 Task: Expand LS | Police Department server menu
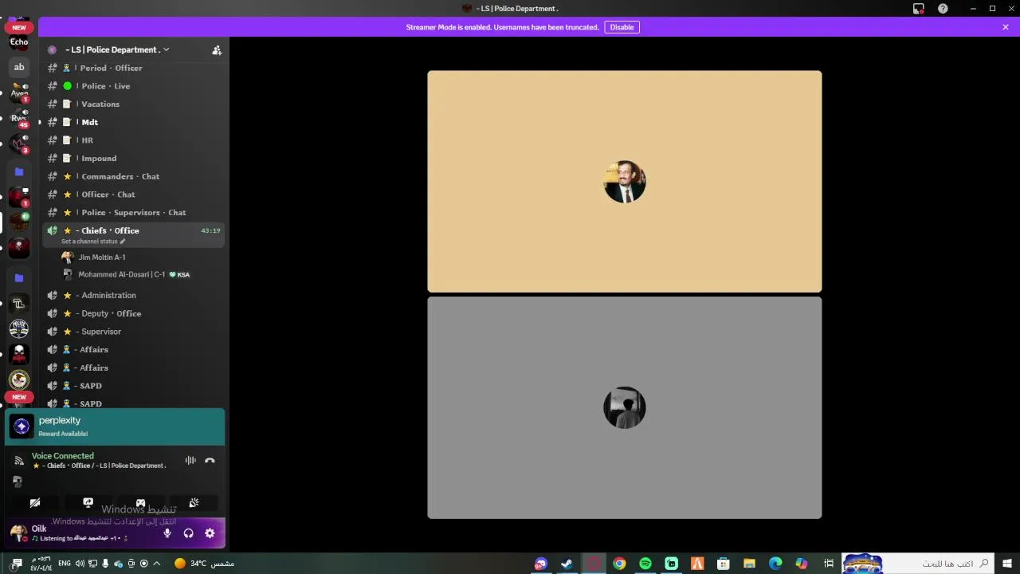[117, 49]
